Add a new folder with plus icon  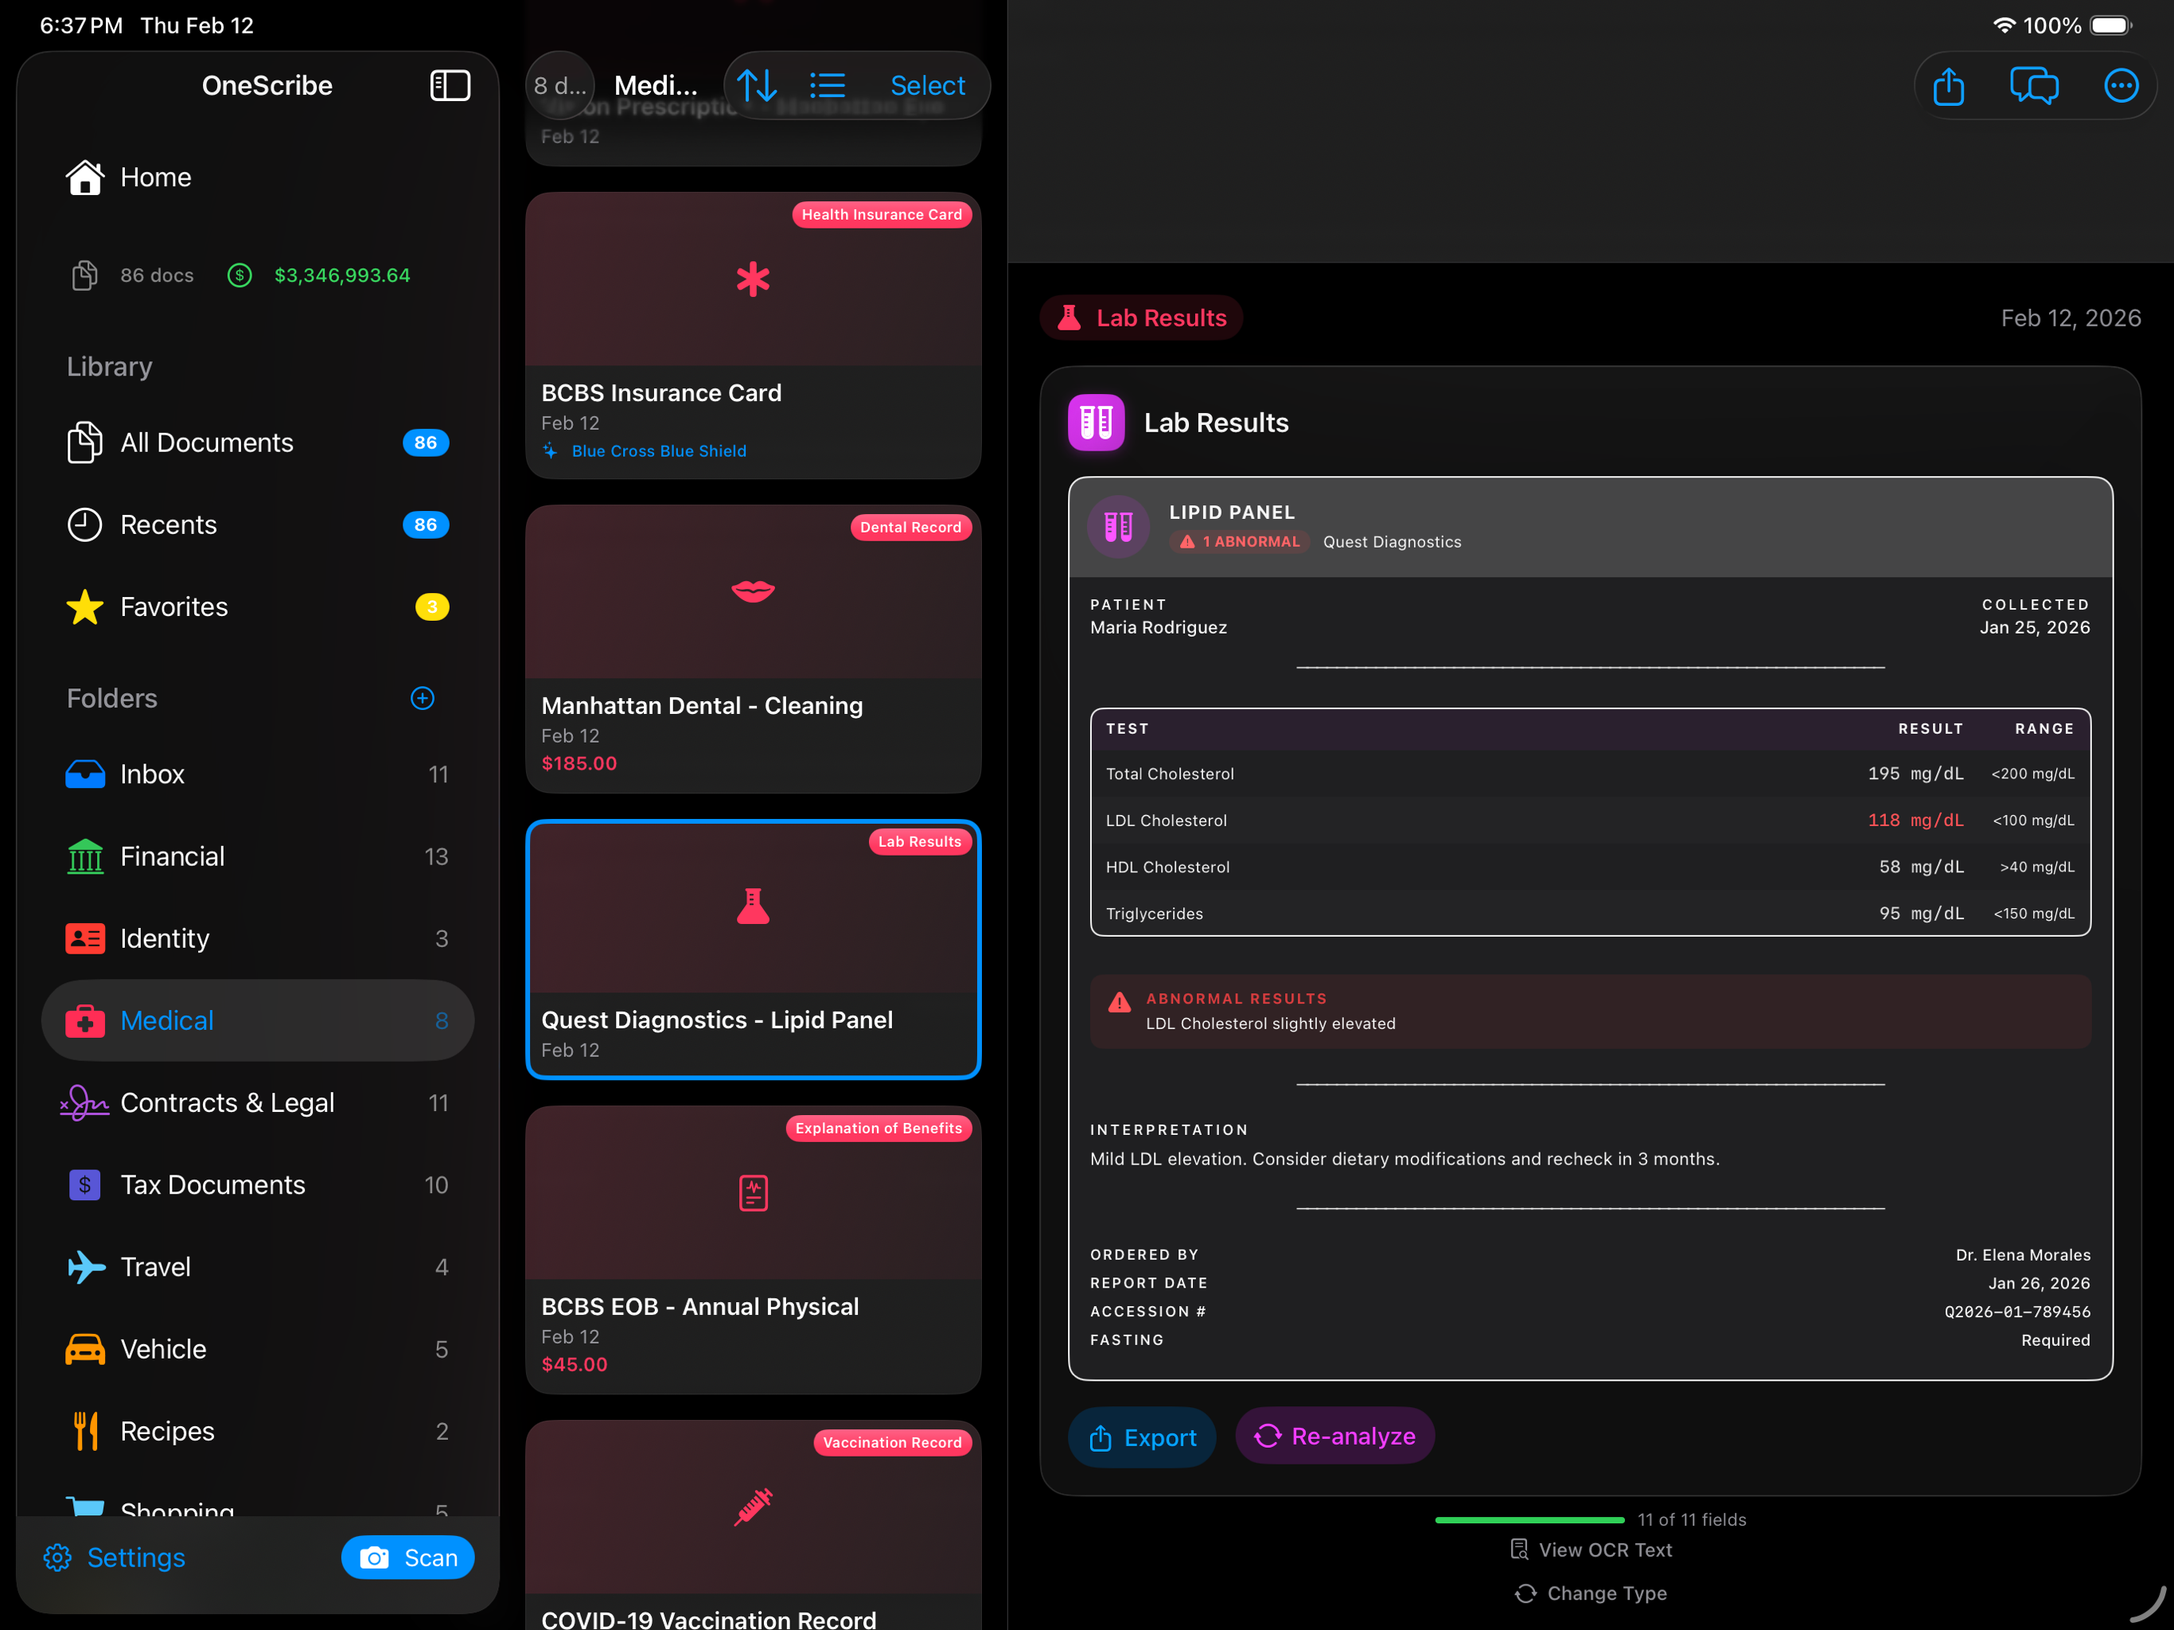tap(423, 698)
